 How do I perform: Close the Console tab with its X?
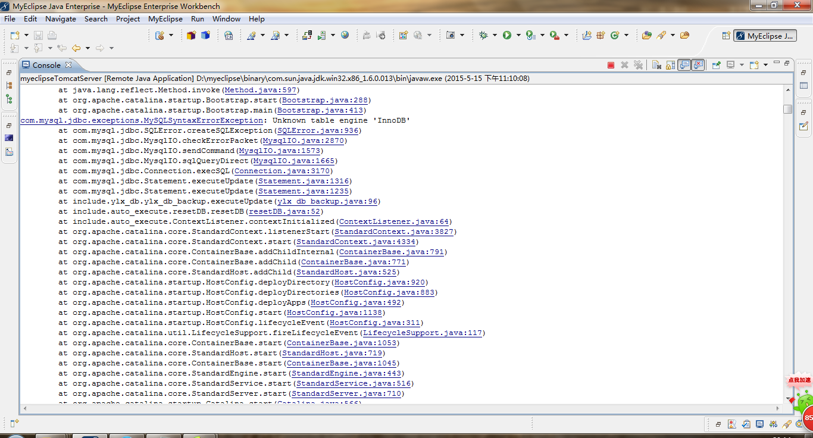(68, 65)
